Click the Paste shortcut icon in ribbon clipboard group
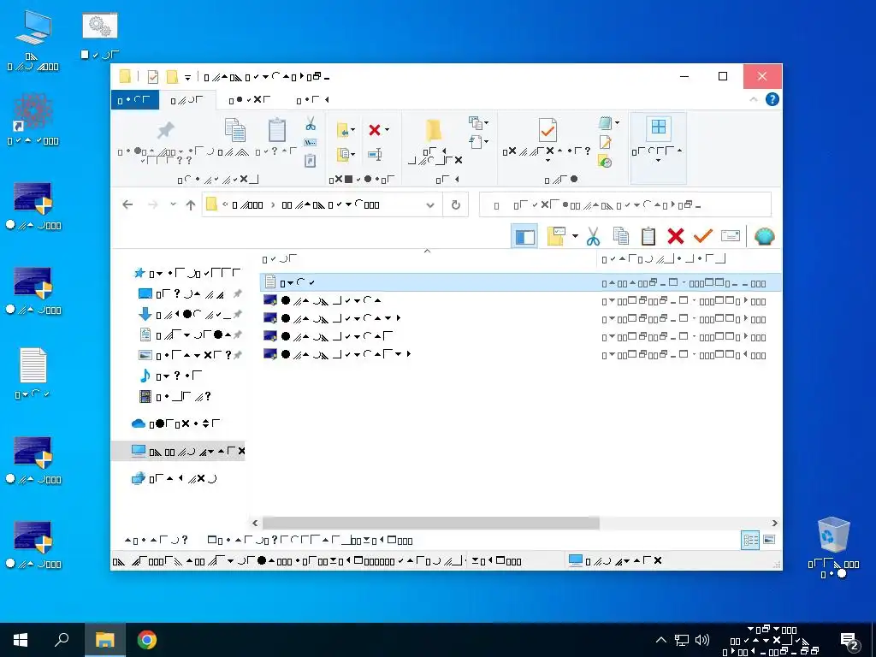Image resolution: width=876 pixels, height=657 pixels. (x=310, y=161)
